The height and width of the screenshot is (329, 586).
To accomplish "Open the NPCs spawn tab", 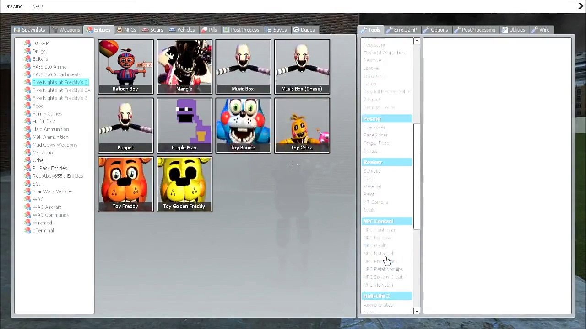I will point(126,30).
